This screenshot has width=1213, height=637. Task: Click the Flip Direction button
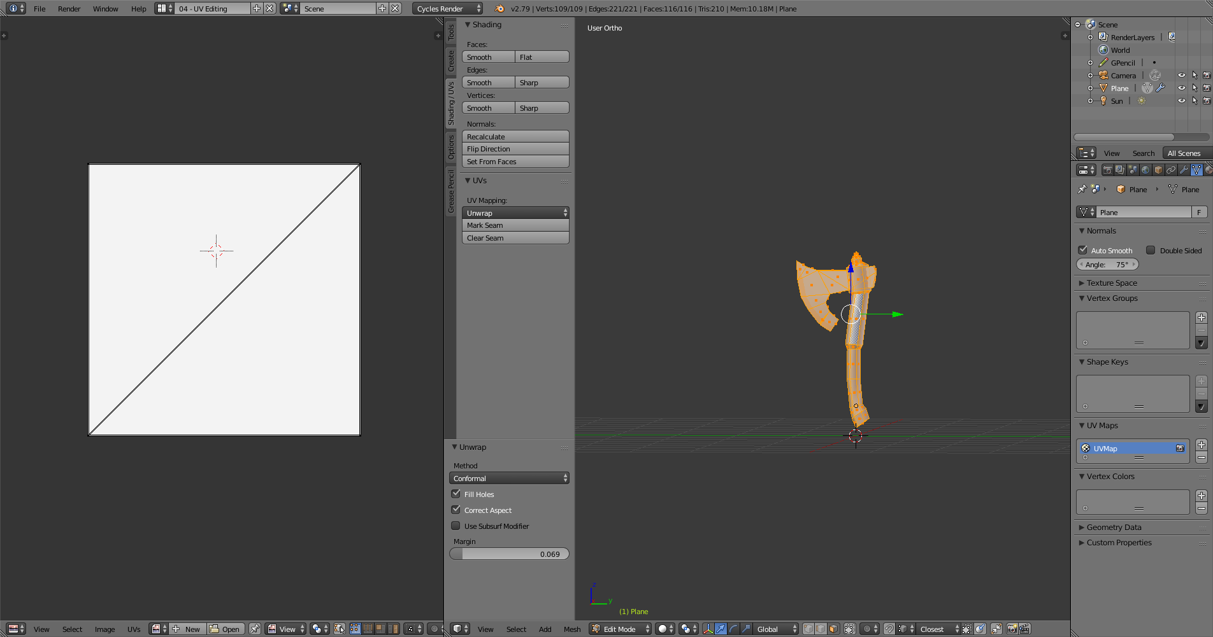click(x=515, y=149)
